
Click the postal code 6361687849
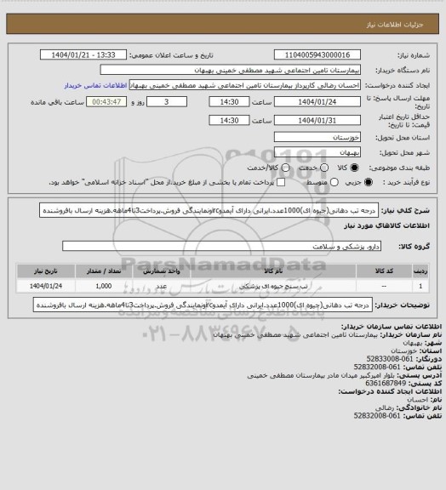(x=386, y=383)
